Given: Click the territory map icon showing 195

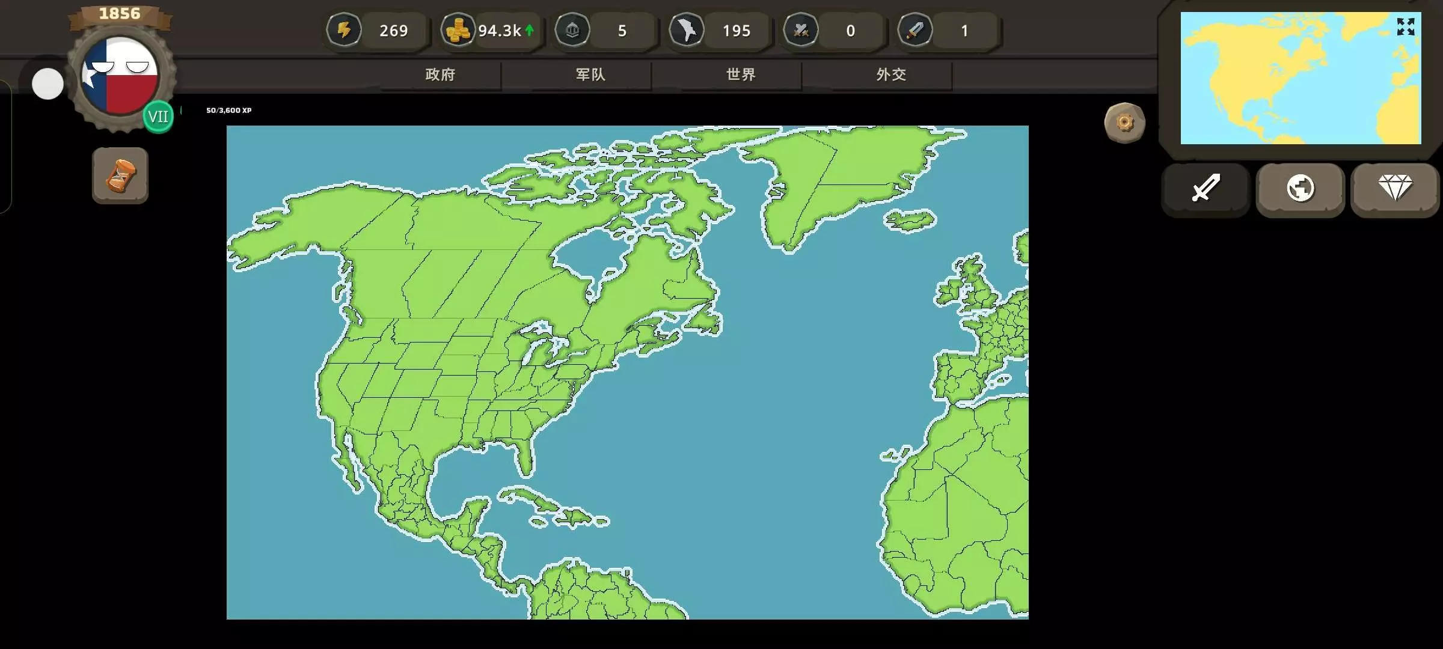Looking at the screenshot, I should [687, 29].
